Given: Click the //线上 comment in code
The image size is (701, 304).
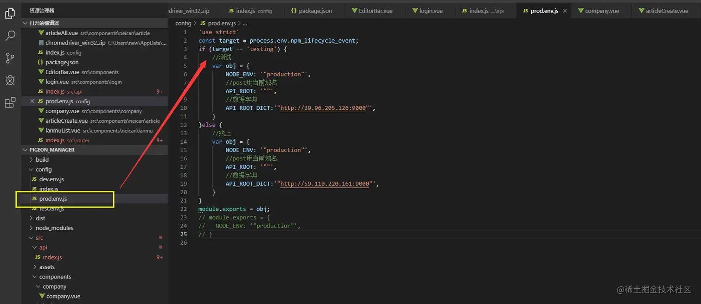Looking at the screenshot, I should 222,133.
